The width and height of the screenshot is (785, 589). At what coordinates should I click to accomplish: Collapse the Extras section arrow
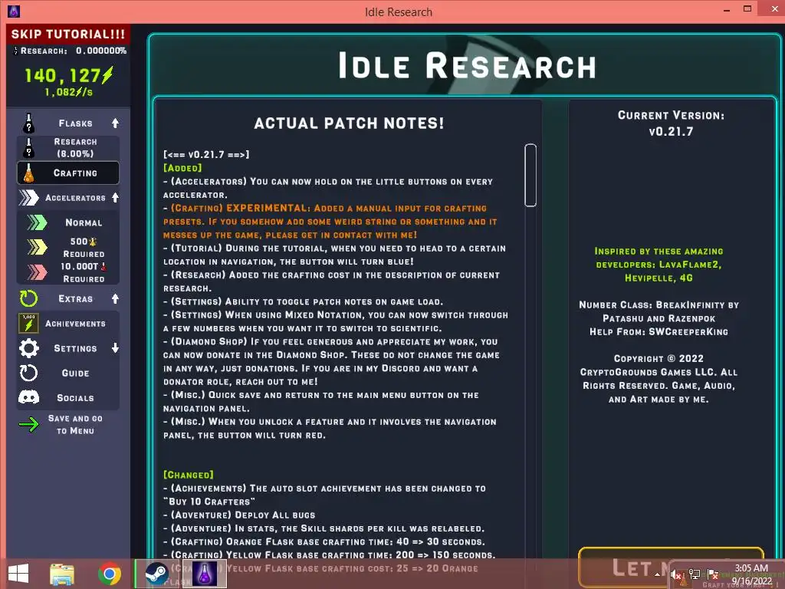point(115,298)
